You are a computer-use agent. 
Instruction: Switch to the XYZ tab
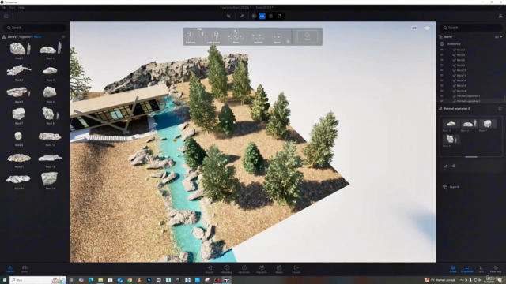pos(481,269)
